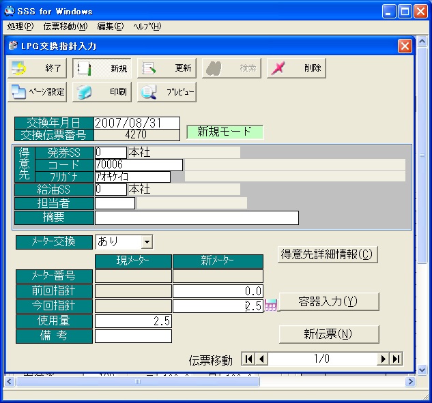Open ページ設定 (page setup)
Viewport: 432px width, 403px height.
click(x=37, y=92)
